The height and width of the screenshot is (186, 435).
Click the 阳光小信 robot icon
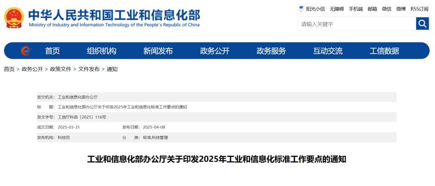[x=301, y=9]
